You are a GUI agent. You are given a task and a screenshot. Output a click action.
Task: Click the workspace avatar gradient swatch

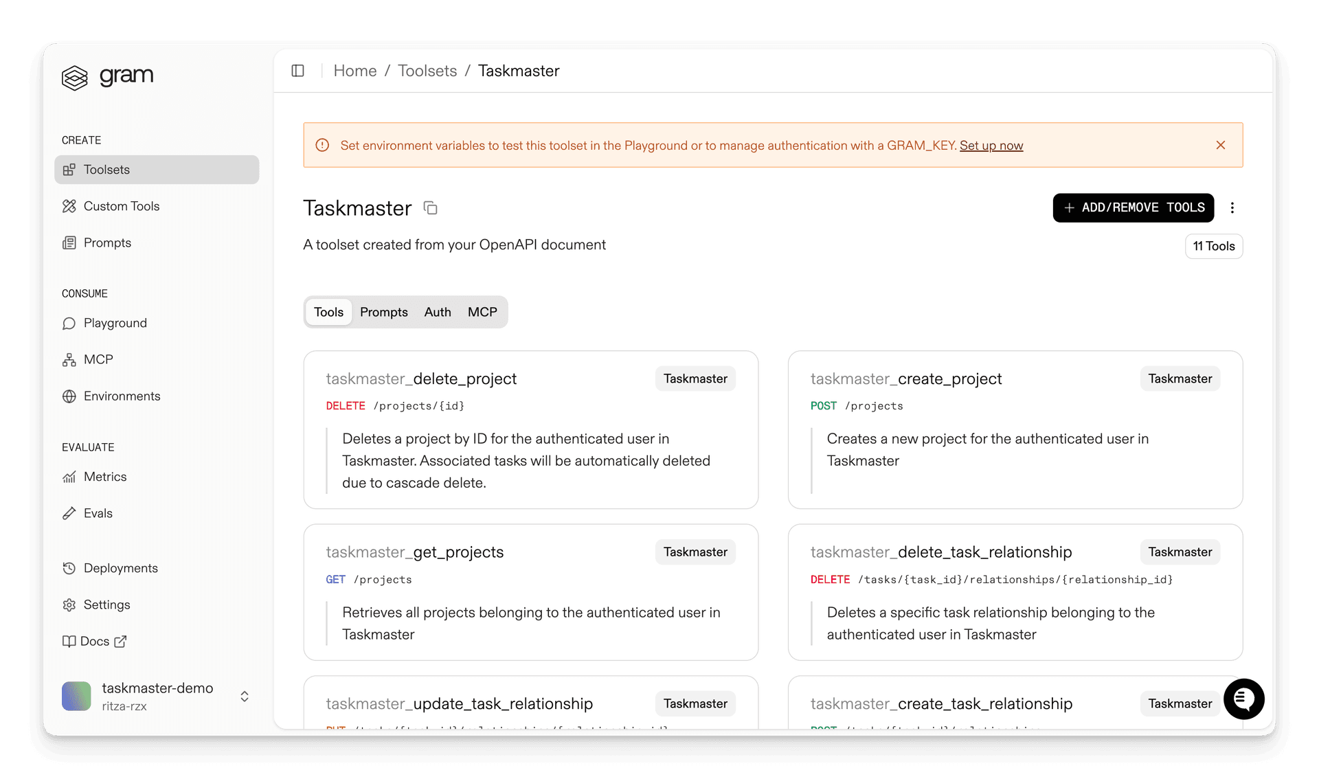tap(76, 696)
